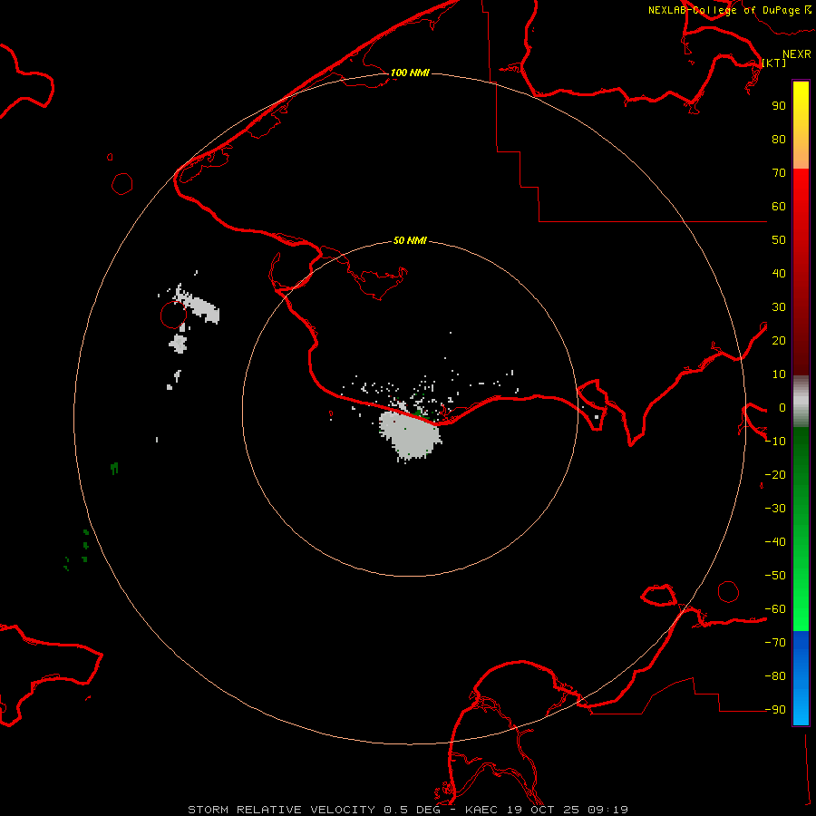Pick the gray zero-velocity section of the color bar
816x816 pixels.
(x=801, y=402)
